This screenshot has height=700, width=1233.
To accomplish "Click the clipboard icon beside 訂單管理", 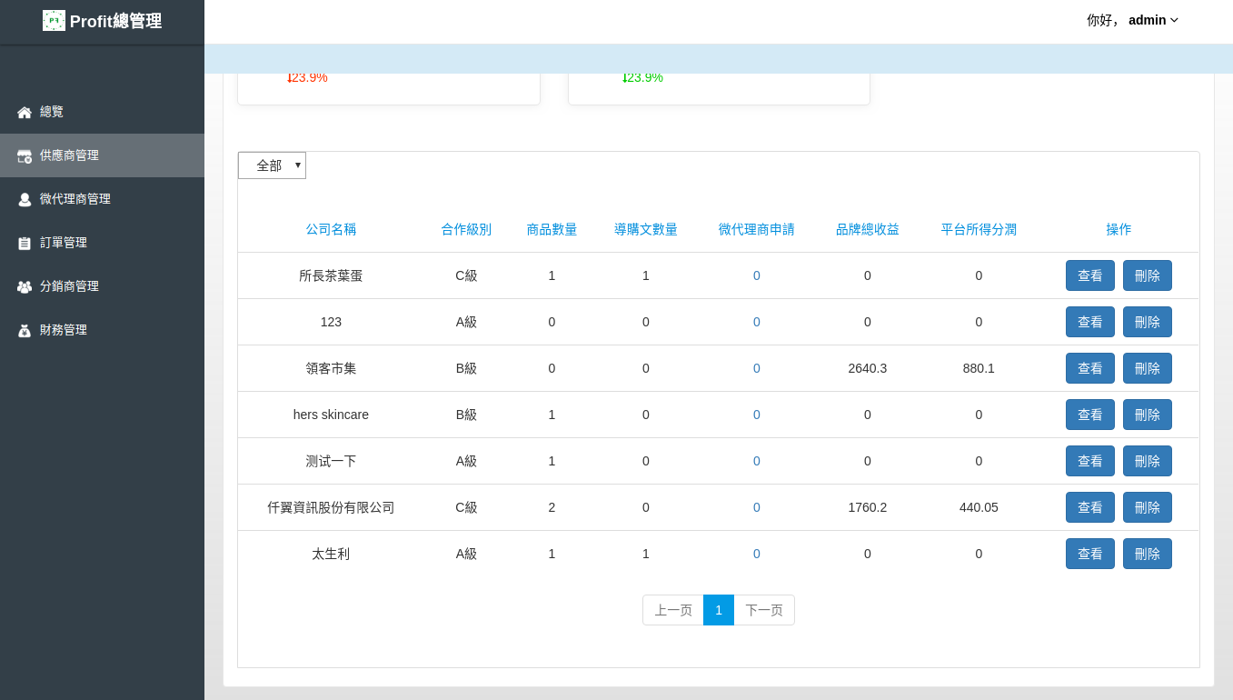I will click(x=25, y=244).
